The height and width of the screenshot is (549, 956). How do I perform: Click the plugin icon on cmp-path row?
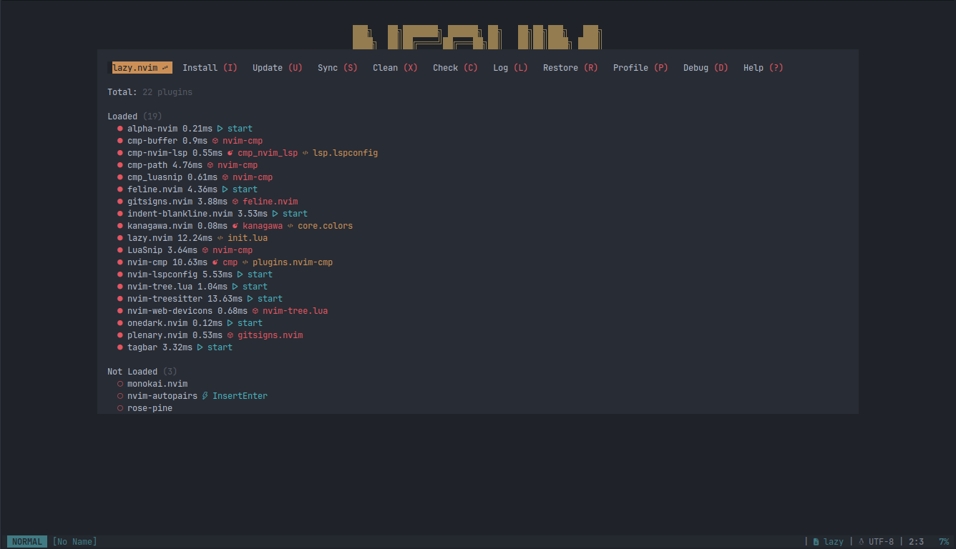[210, 165]
